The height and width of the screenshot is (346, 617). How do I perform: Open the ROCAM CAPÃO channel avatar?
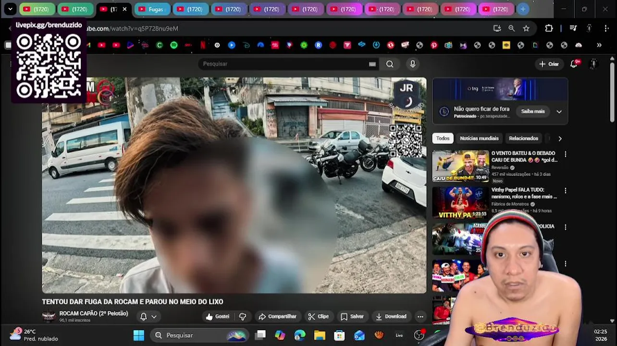point(49,316)
